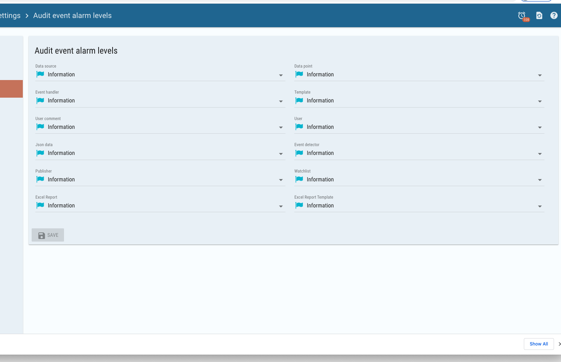The height and width of the screenshot is (362, 561).
Task: Click the flag icon next to Event detector
Action: pos(299,153)
